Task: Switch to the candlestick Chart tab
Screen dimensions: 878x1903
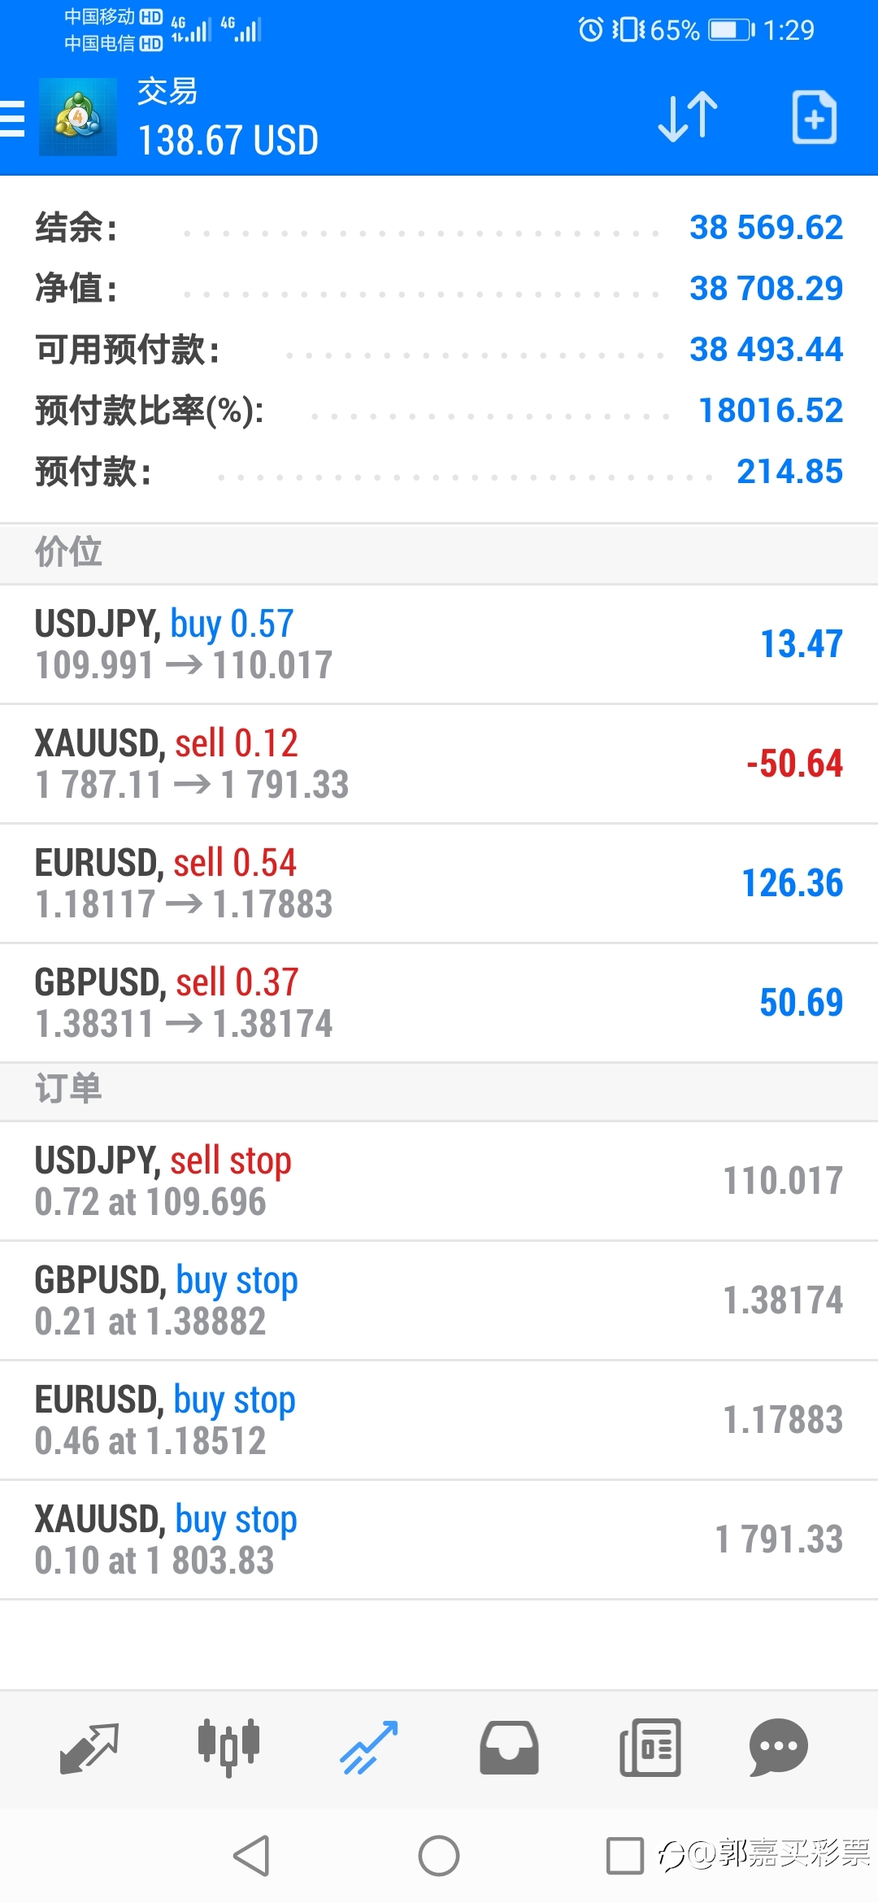Action: pyautogui.click(x=228, y=1748)
